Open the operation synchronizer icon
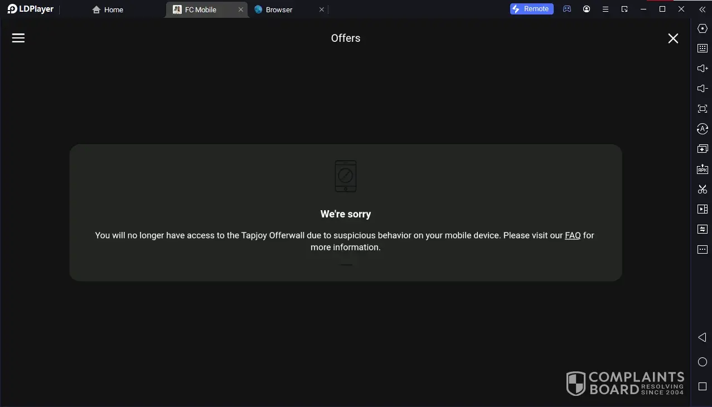Screen dimensions: 712x407 point(703,129)
